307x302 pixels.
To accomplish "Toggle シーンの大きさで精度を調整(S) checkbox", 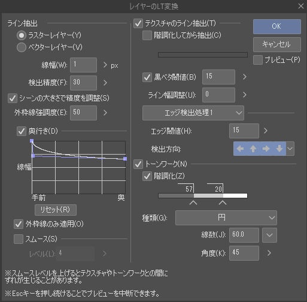I will coord(13,98).
